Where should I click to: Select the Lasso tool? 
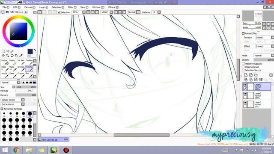8,51
